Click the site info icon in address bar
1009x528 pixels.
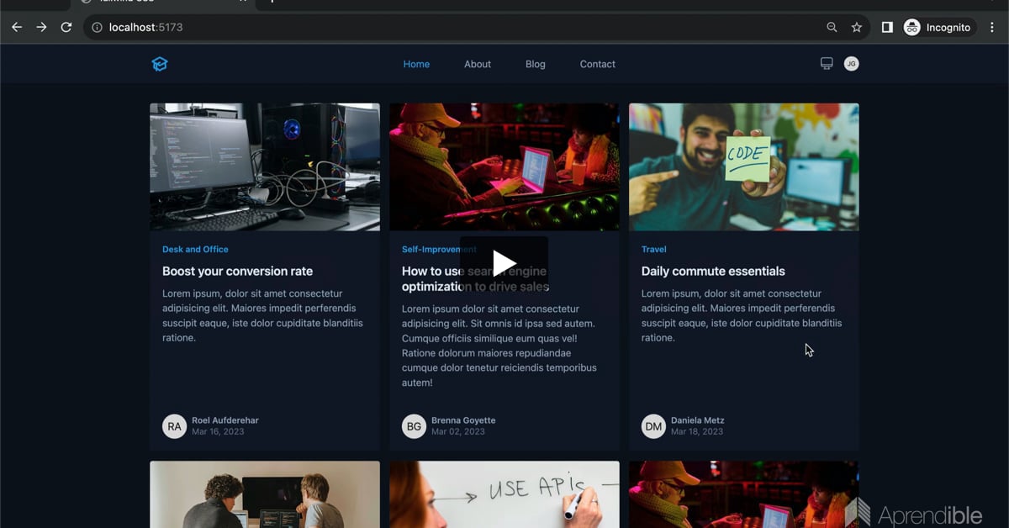click(97, 27)
